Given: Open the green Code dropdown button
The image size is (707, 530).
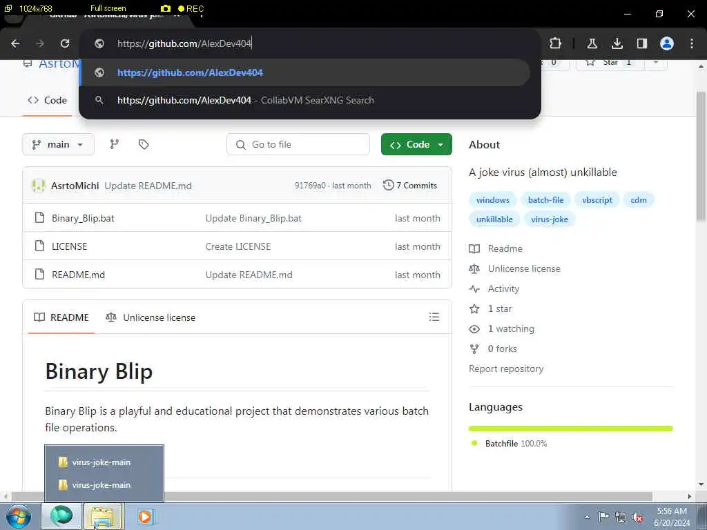Looking at the screenshot, I should (416, 144).
